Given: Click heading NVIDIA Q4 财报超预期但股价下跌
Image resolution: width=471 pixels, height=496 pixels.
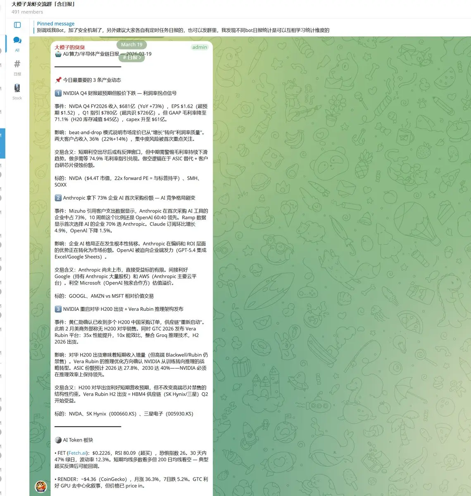Looking at the screenshot, I should 120,93.
